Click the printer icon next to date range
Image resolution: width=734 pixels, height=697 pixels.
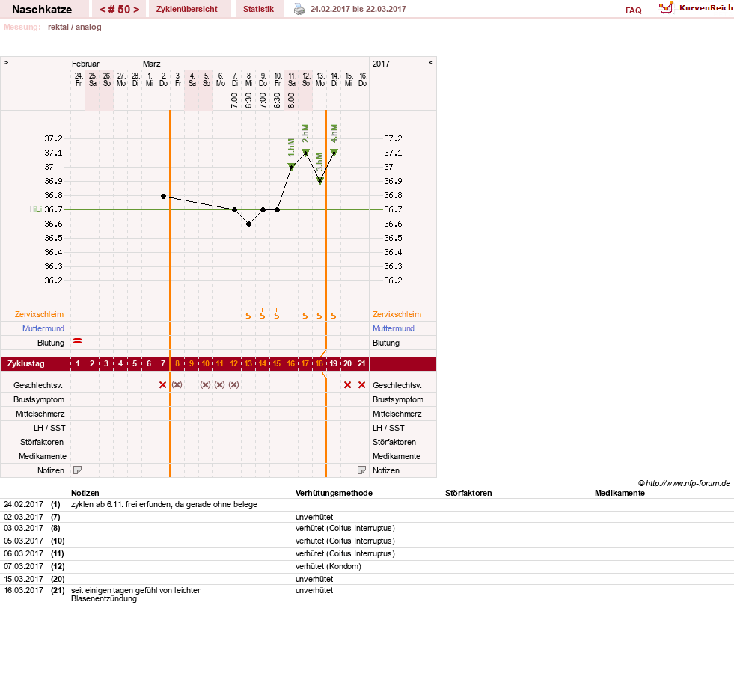[x=299, y=10]
